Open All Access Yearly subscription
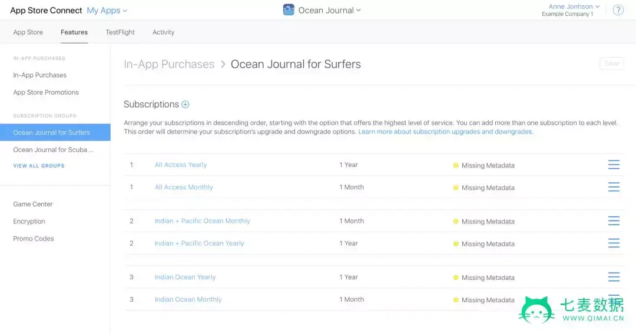 (x=181, y=165)
